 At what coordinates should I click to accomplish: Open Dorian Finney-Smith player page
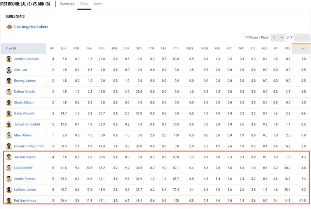(29, 146)
